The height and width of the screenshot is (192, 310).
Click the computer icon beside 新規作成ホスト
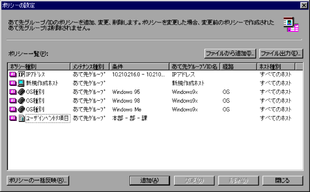[21, 83]
